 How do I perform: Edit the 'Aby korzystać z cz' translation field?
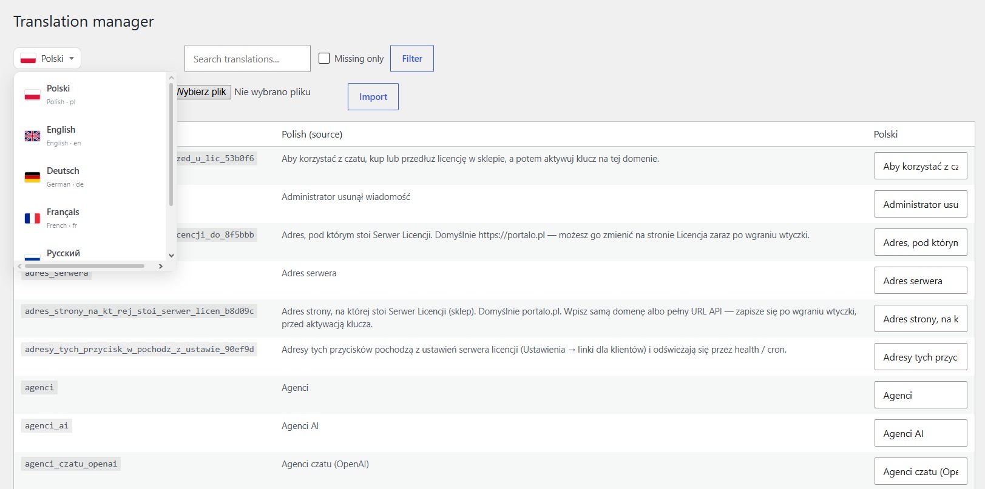(921, 166)
